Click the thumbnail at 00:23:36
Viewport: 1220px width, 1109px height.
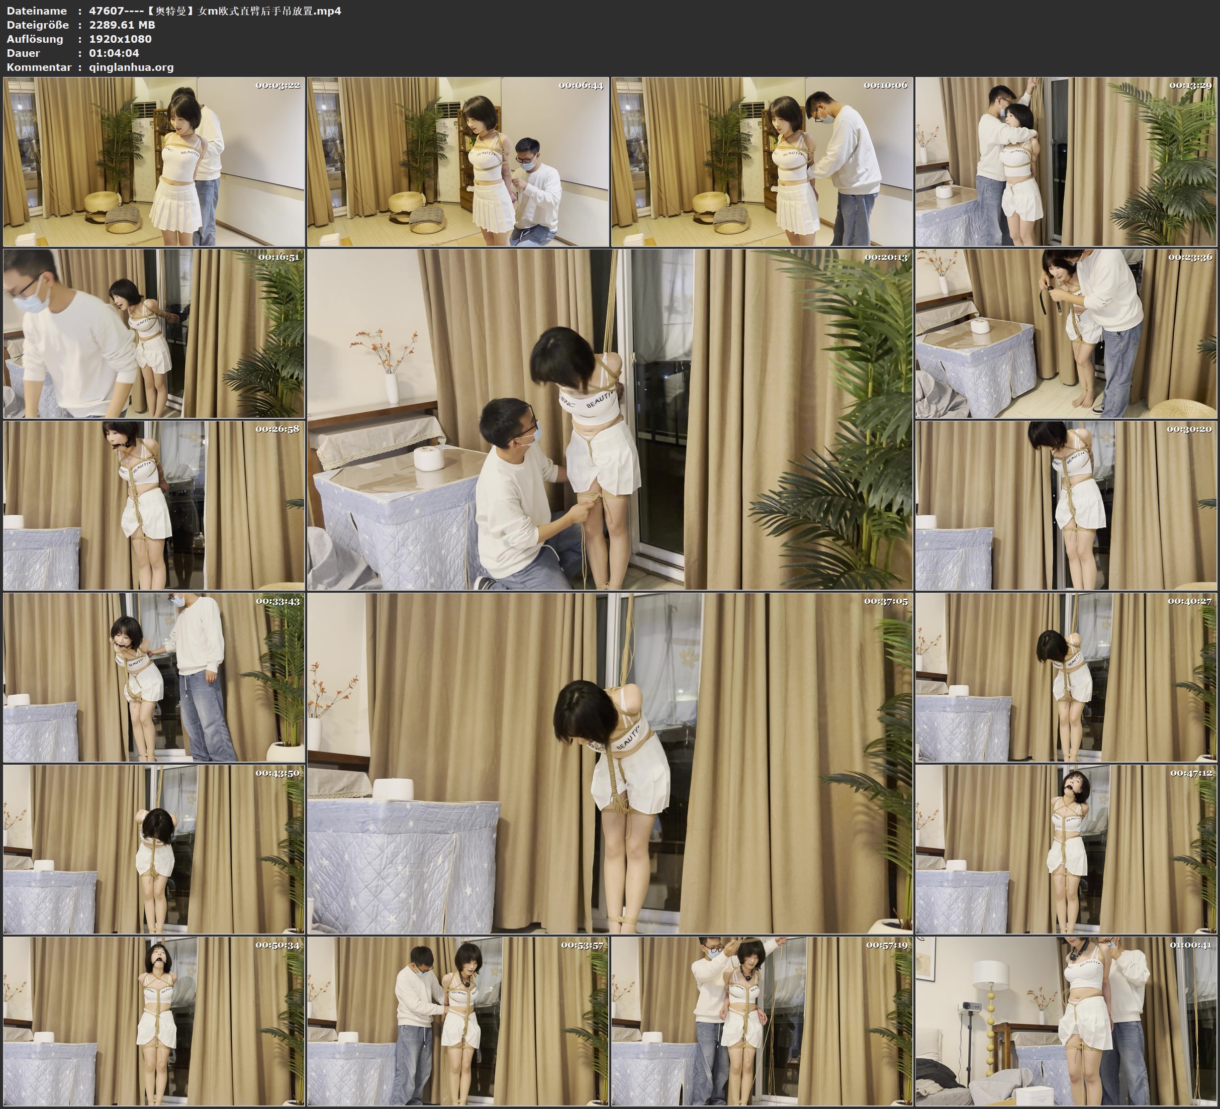(x=1066, y=333)
